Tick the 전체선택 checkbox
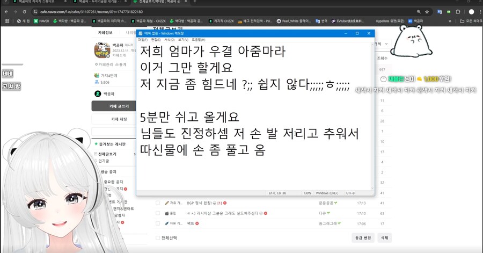Viewport: 483px width, 253px height. point(158,238)
